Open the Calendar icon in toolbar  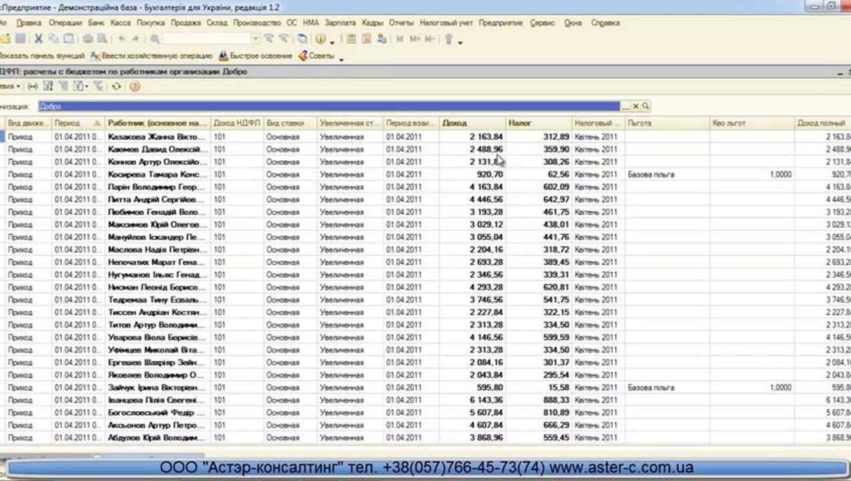click(x=366, y=39)
